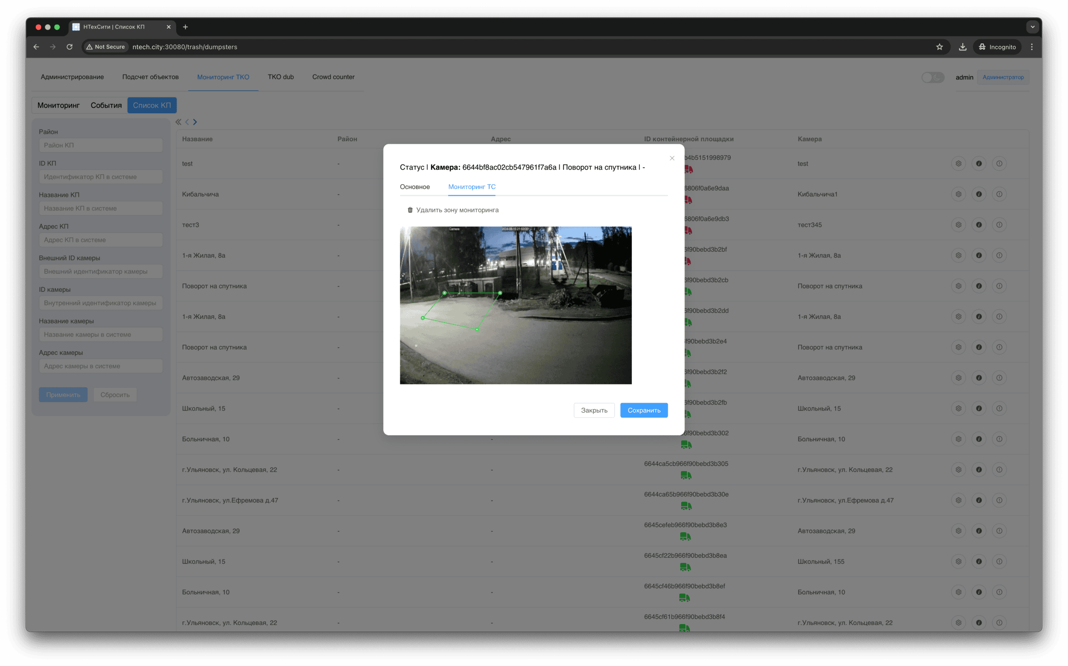
Task: Expand the browser tab search dropdown
Action: click(1033, 27)
